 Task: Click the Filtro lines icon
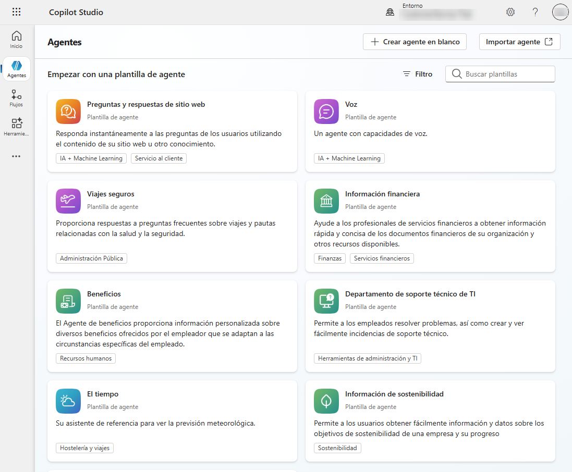(406, 74)
